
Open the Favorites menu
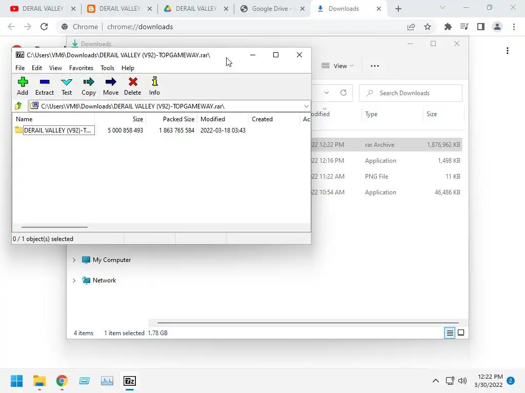pos(81,68)
